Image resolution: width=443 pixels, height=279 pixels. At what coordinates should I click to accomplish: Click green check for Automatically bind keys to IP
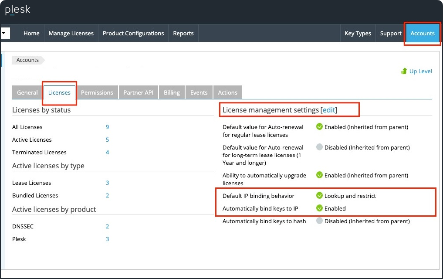coord(319,208)
